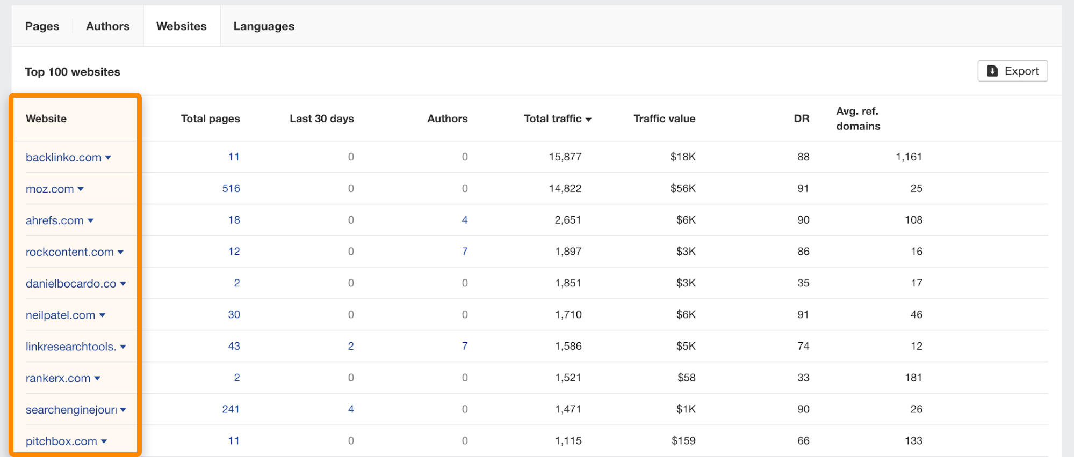Expand the ahrefs.com dropdown arrow
The width and height of the screenshot is (1074, 457).
click(x=90, y=221)
